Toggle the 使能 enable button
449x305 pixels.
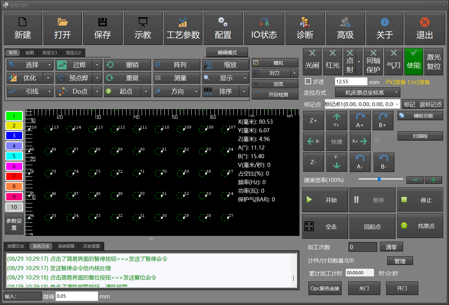pyautogui.click(x=413, y=61)
